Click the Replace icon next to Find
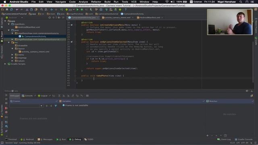The image size is (258, 145). [x=46, y=10]
